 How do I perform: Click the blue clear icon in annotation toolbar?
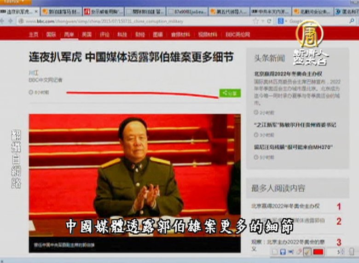(291, 252)
